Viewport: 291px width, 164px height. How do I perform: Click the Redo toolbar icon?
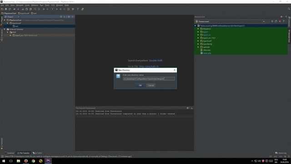pyautogui.click(x=18, y=9)
